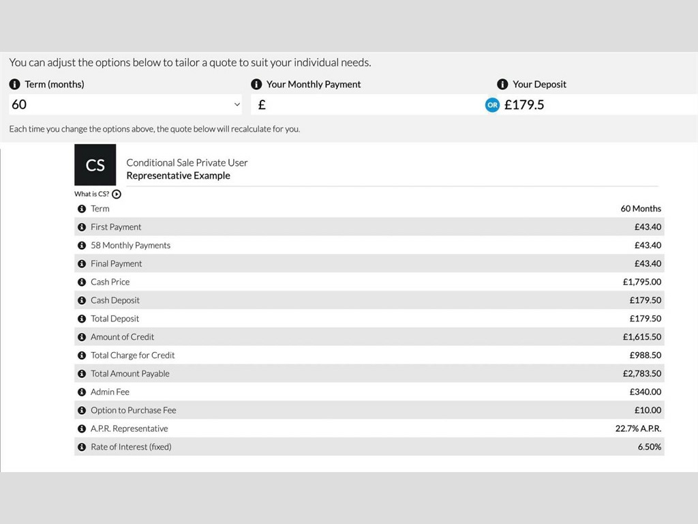
Task: Click the info icon beside Admin Fee
Action: tap(82, 392)
